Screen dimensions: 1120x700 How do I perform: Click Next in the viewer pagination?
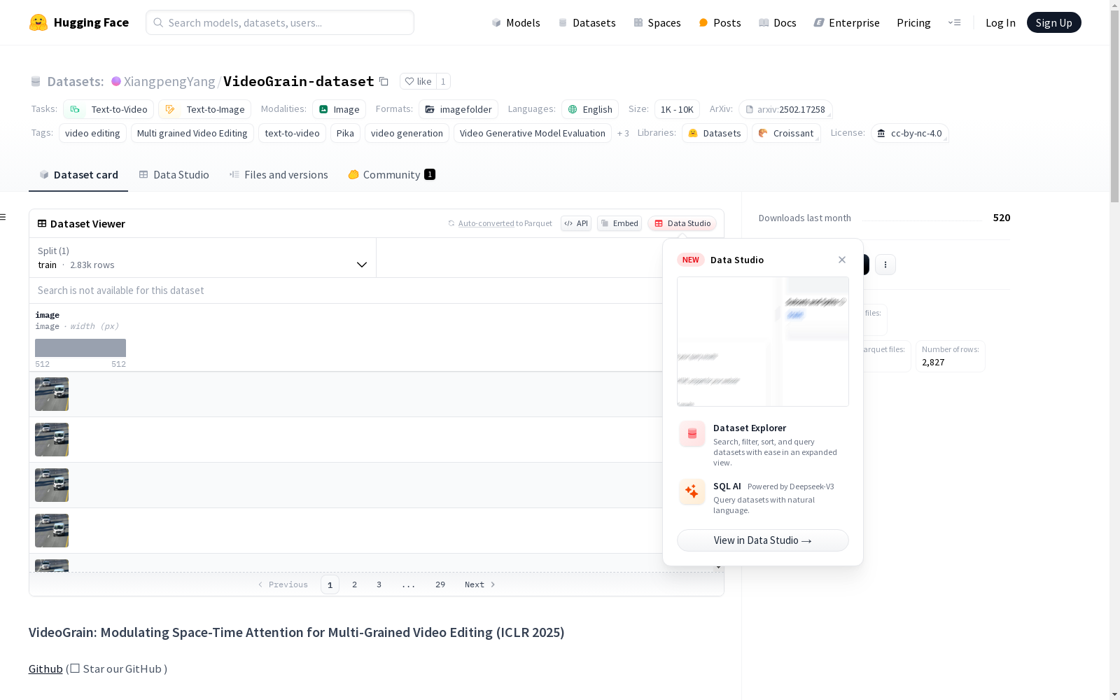pos(480,584)
